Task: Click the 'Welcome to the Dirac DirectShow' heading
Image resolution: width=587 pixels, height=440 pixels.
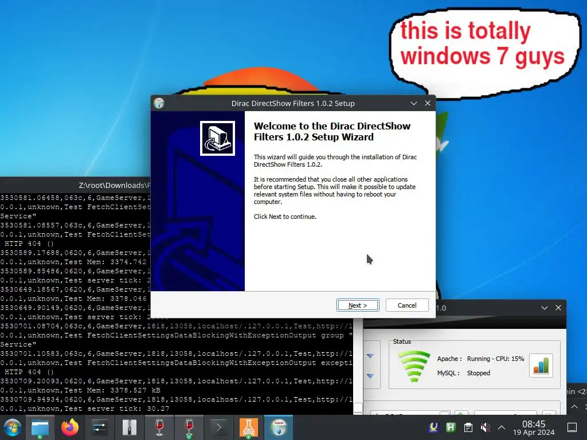Action: coord(332,131)
